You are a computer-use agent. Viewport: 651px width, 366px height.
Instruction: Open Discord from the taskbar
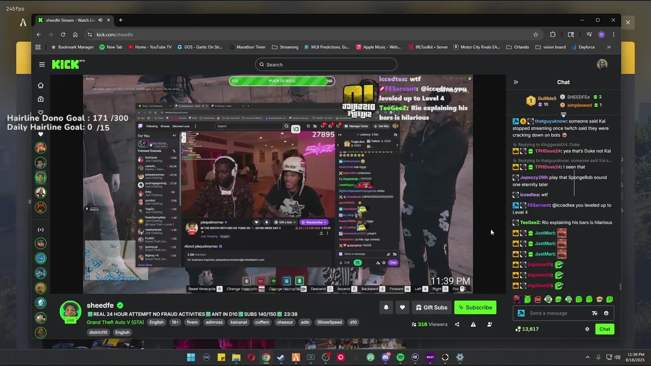(x=385, y=357)
